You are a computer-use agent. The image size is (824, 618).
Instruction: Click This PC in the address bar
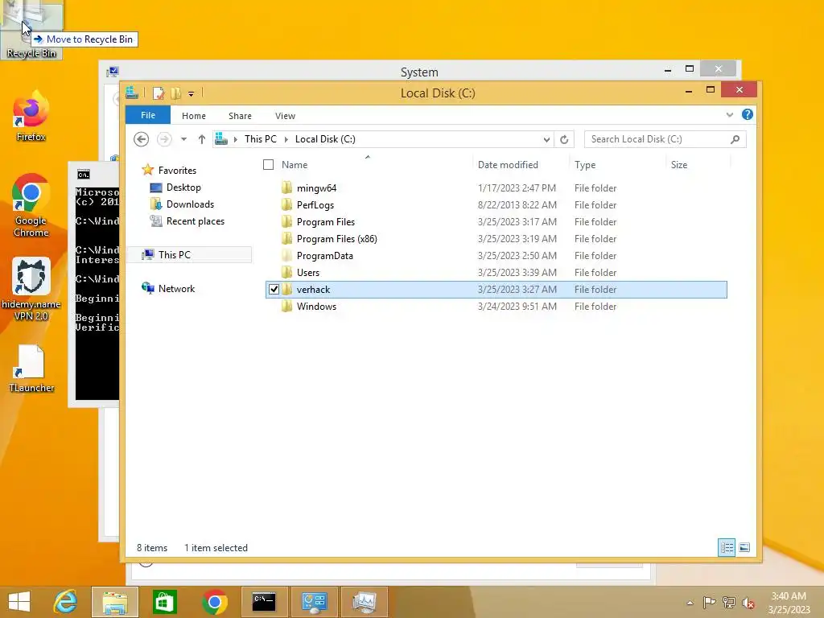(260, 139)
